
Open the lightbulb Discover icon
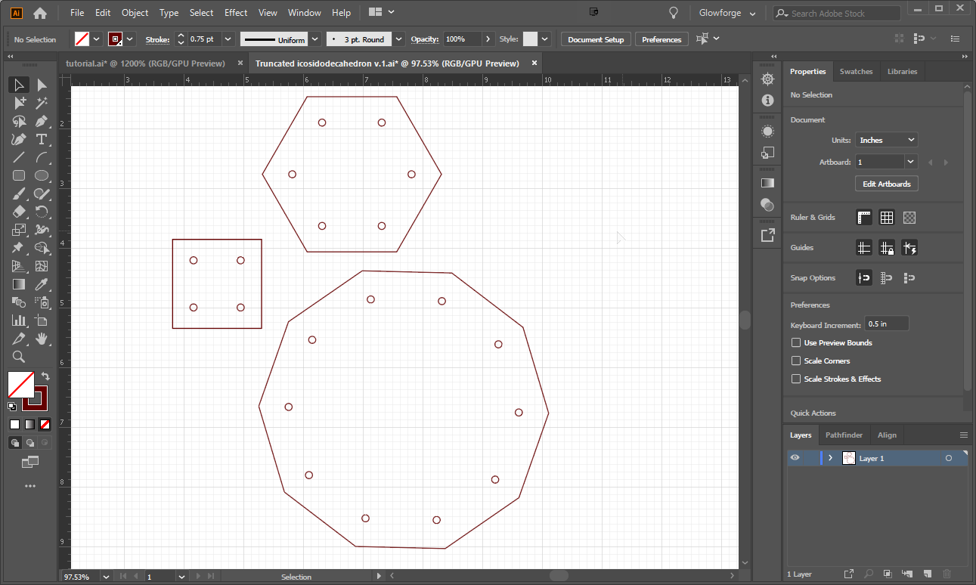(674, 13)
